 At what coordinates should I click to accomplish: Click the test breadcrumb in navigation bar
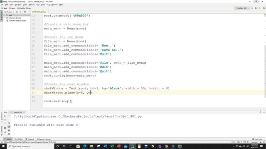tap(5, 8)
